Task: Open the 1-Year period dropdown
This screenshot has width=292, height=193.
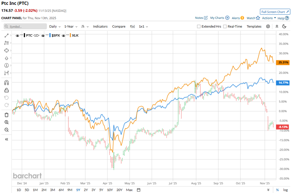Action: [71, 26]
